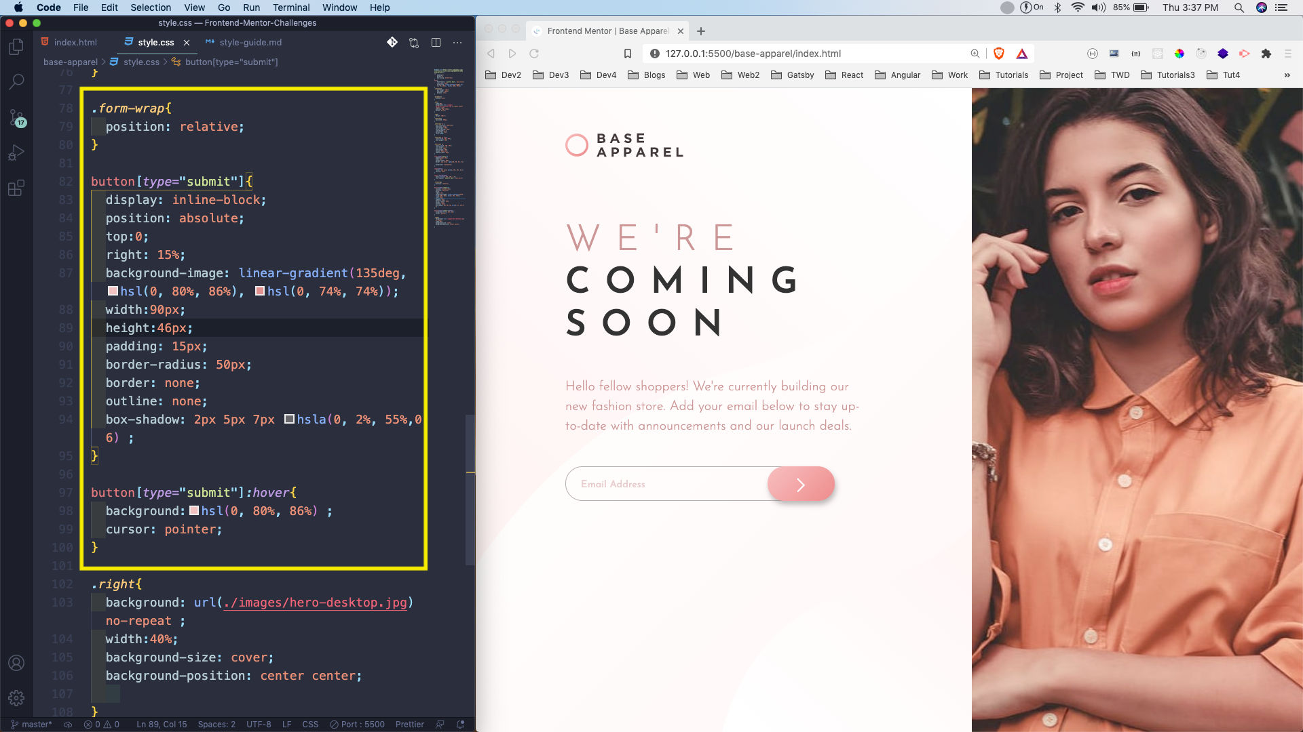Open errors and warnings count in status bar
This screenshot has height=732, width=1303.
(102, 724)
